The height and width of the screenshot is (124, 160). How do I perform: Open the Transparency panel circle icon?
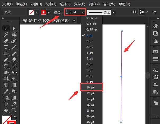click(156, 92)
